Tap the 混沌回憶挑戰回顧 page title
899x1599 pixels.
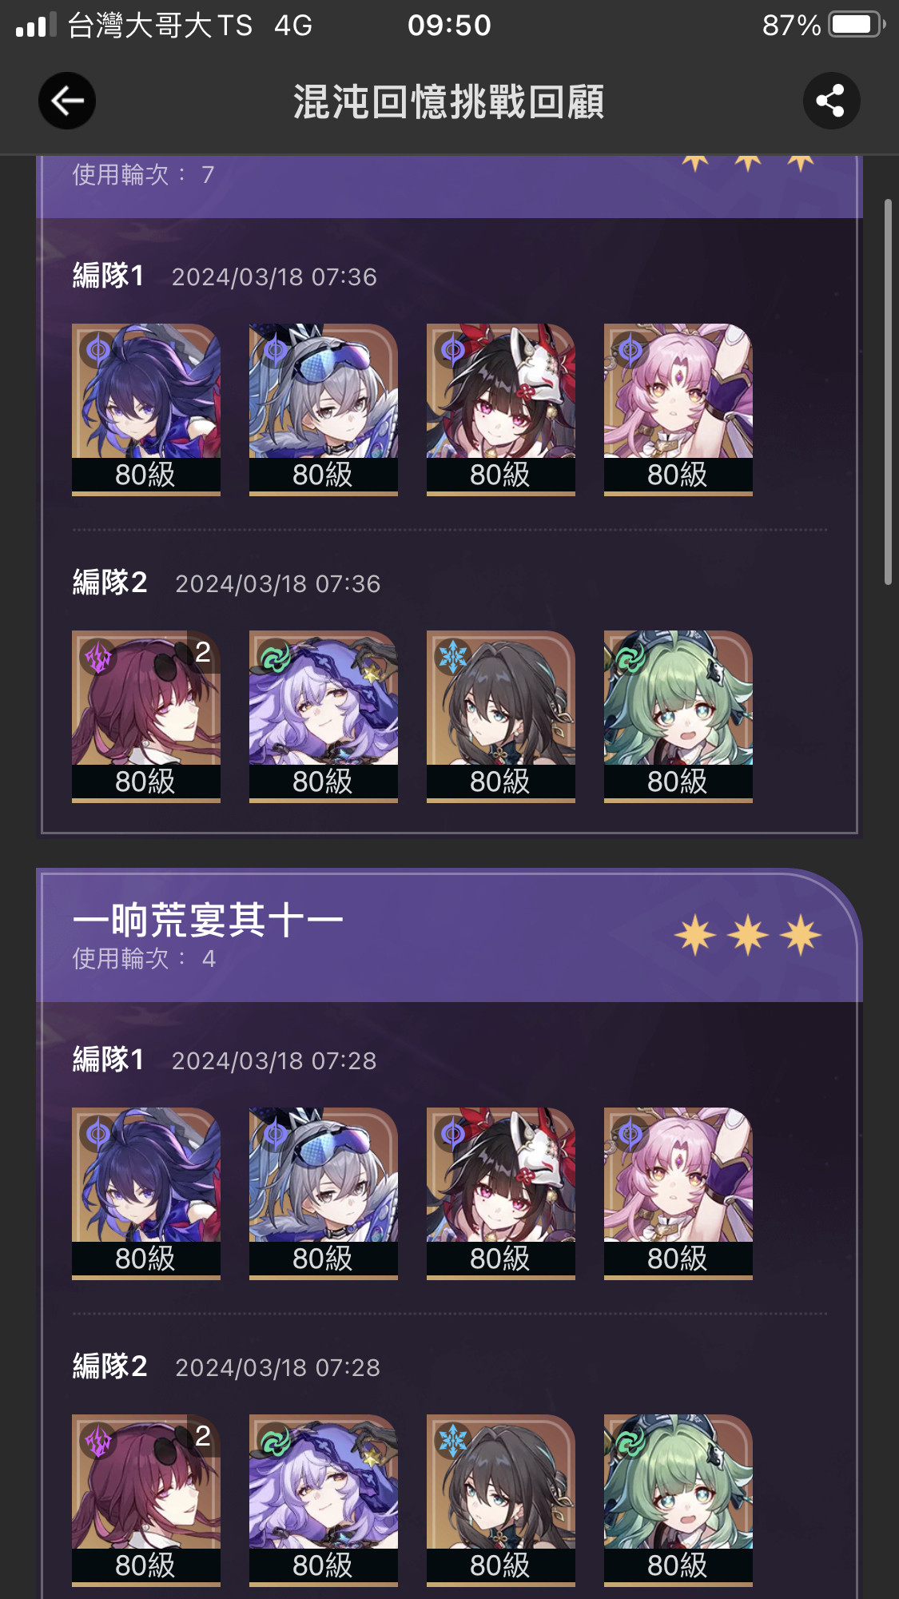tap(449, 101)
